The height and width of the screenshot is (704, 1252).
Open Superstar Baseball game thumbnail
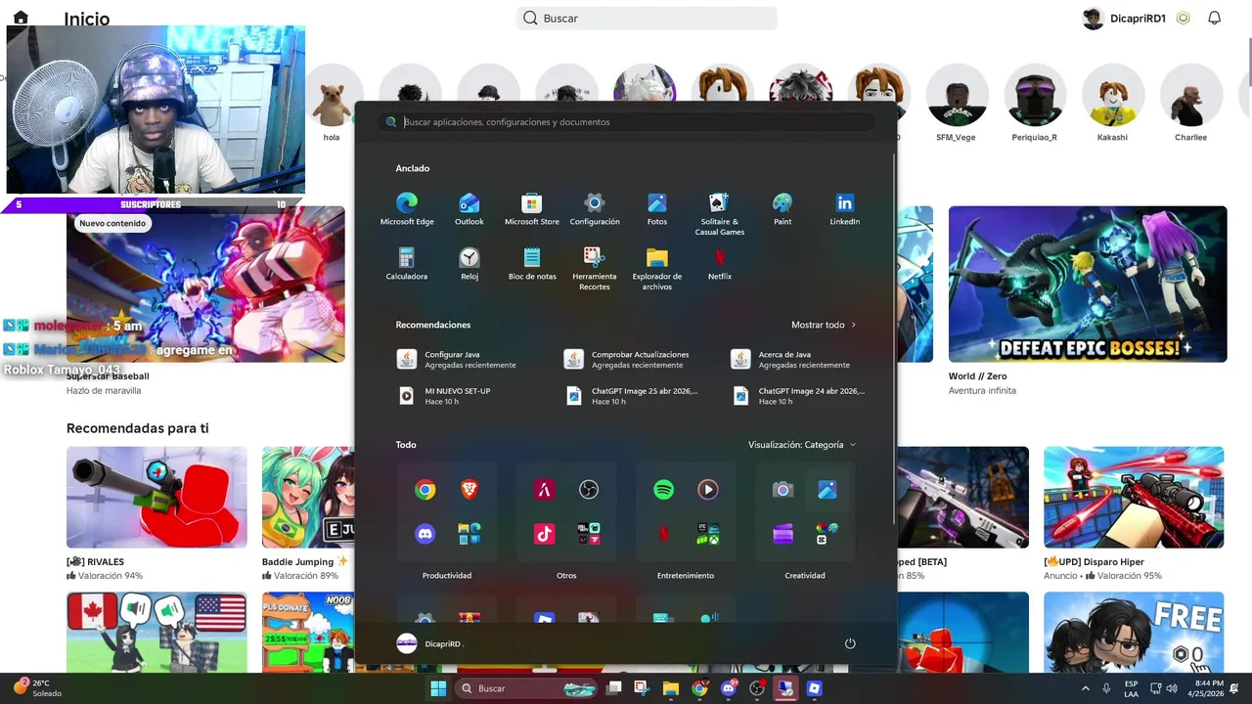tap(205, 284)
